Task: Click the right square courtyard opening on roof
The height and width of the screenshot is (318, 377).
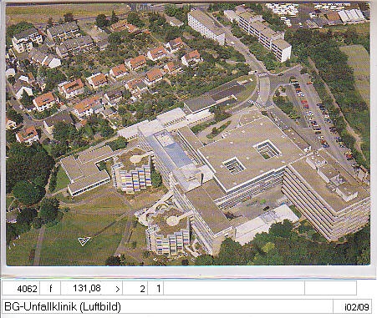Action: coord(267,149)
